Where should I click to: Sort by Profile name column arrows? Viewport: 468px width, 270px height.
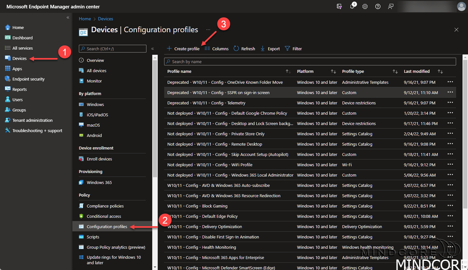[x=288, y=71]
